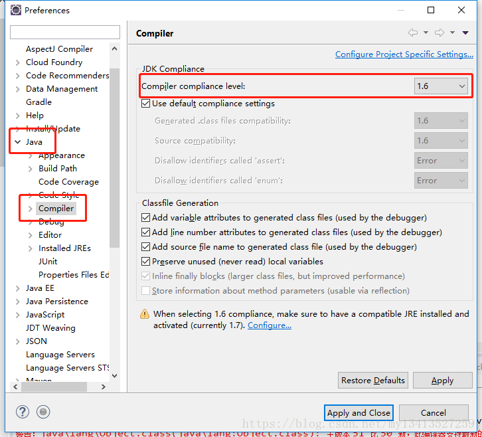Select Properties Files Editor item
Viewport: 482px width, 437px height.
click(74, 275)
